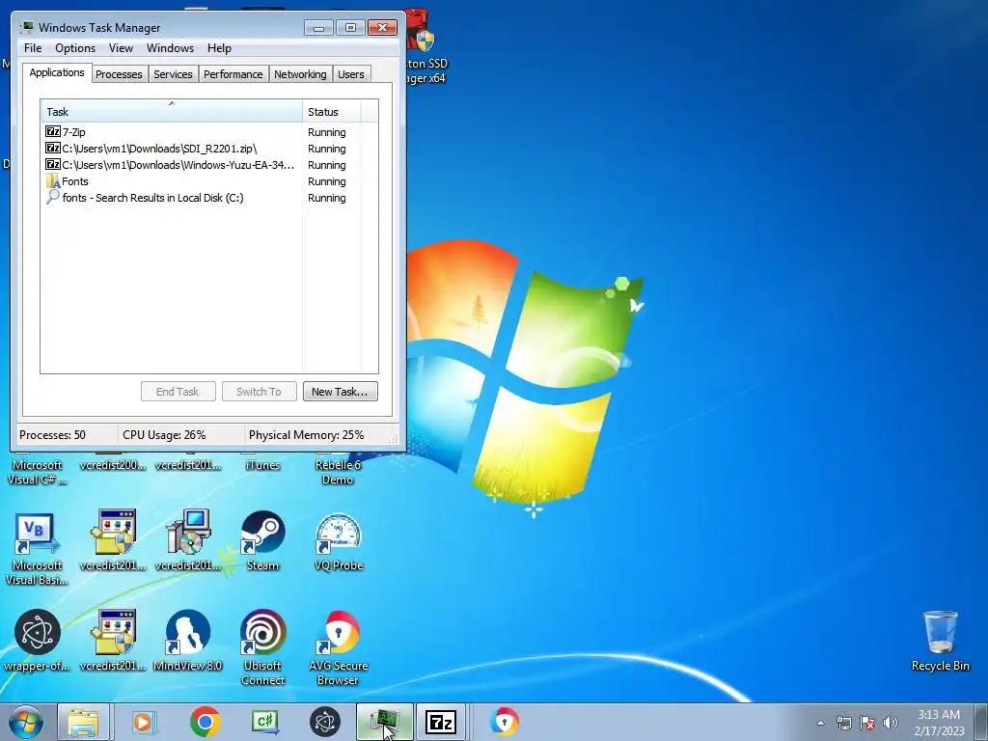988x741 pixels.
Task: Switch to the Networking tab
Action: [x=300, y=74]
